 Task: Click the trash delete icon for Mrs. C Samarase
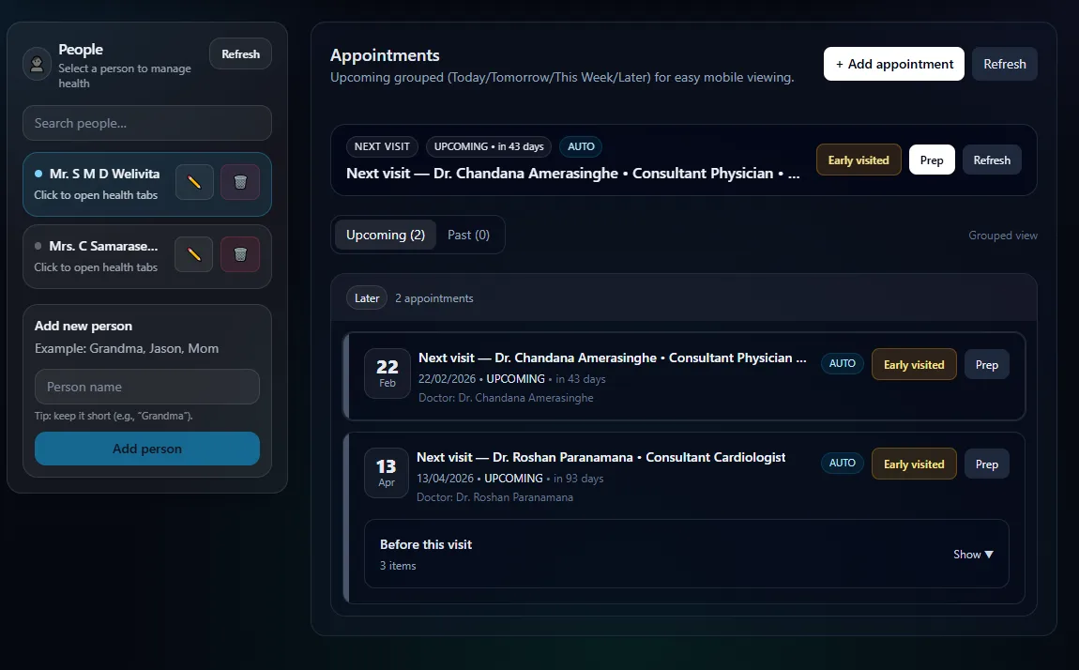[x=240, y=254]
